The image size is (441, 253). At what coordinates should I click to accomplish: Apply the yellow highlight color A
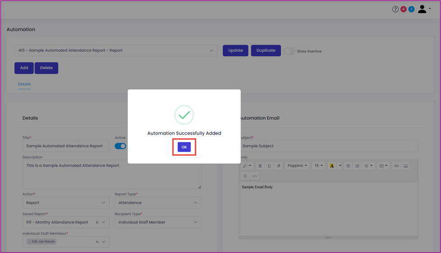pos(332,166)
